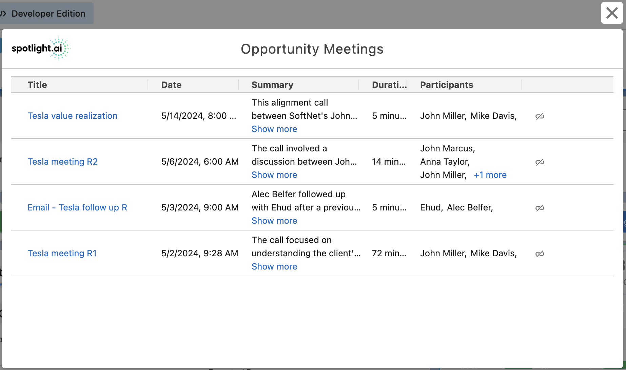The width and height of the screenshot is (626, 370).
Task: Sort by the Summary column header
Action: [x=272, y=85]
